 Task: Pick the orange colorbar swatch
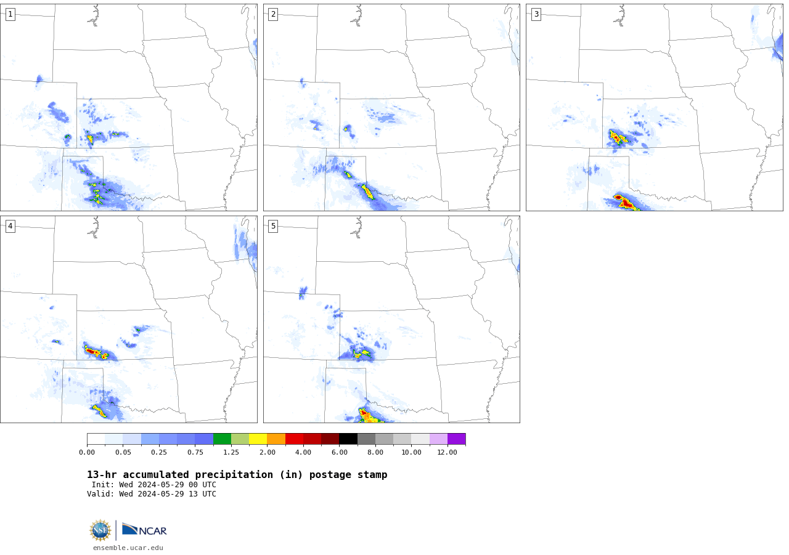tap(276, 439)
